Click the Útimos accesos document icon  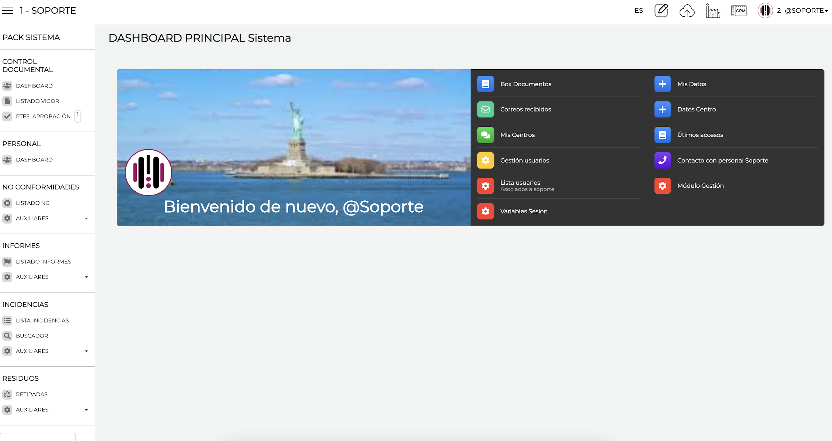click(x=662, y=135)
